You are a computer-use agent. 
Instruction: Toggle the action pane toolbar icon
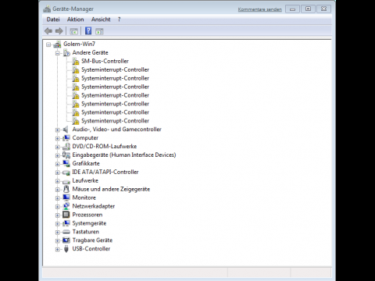coord(99,31)
